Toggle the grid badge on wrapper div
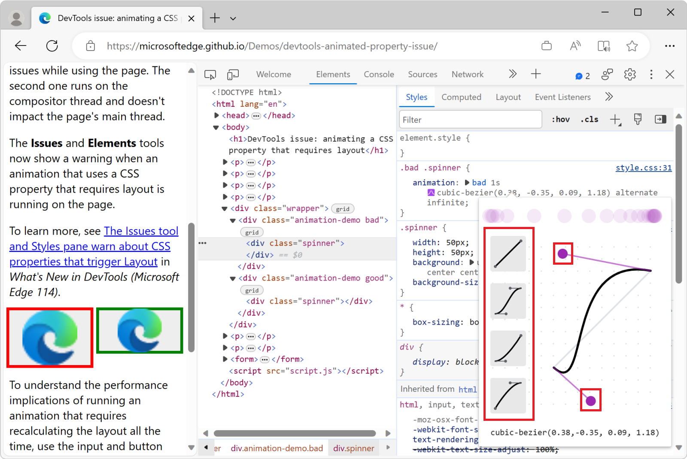Image resolution: width=687 pixels, height=459 pixels. tap(342, 209)
